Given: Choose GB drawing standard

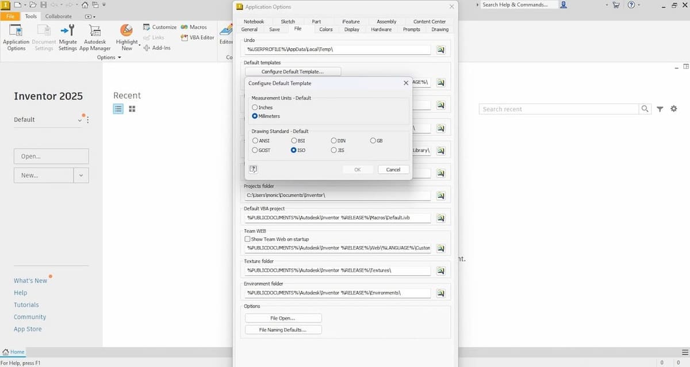Looking at the screenshot, I should pyautogui.click(x=376, y=141).
